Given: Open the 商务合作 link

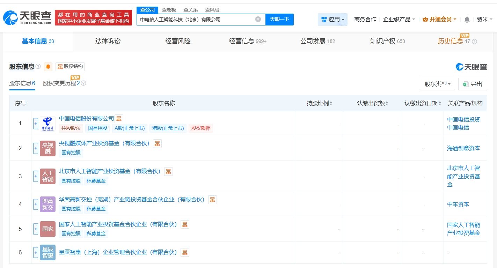Looking at the screenshot, I should tap(365, 20).
